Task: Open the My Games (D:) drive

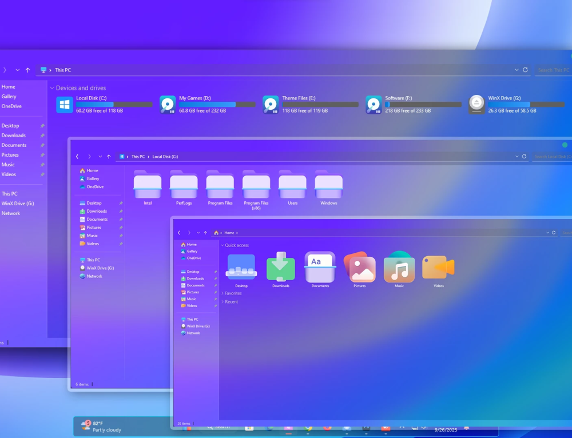Action: point(166,105)
